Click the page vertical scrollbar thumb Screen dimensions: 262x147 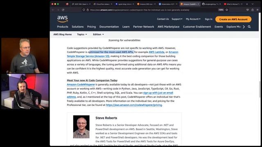pyautogui.click(x=260, y=89)
